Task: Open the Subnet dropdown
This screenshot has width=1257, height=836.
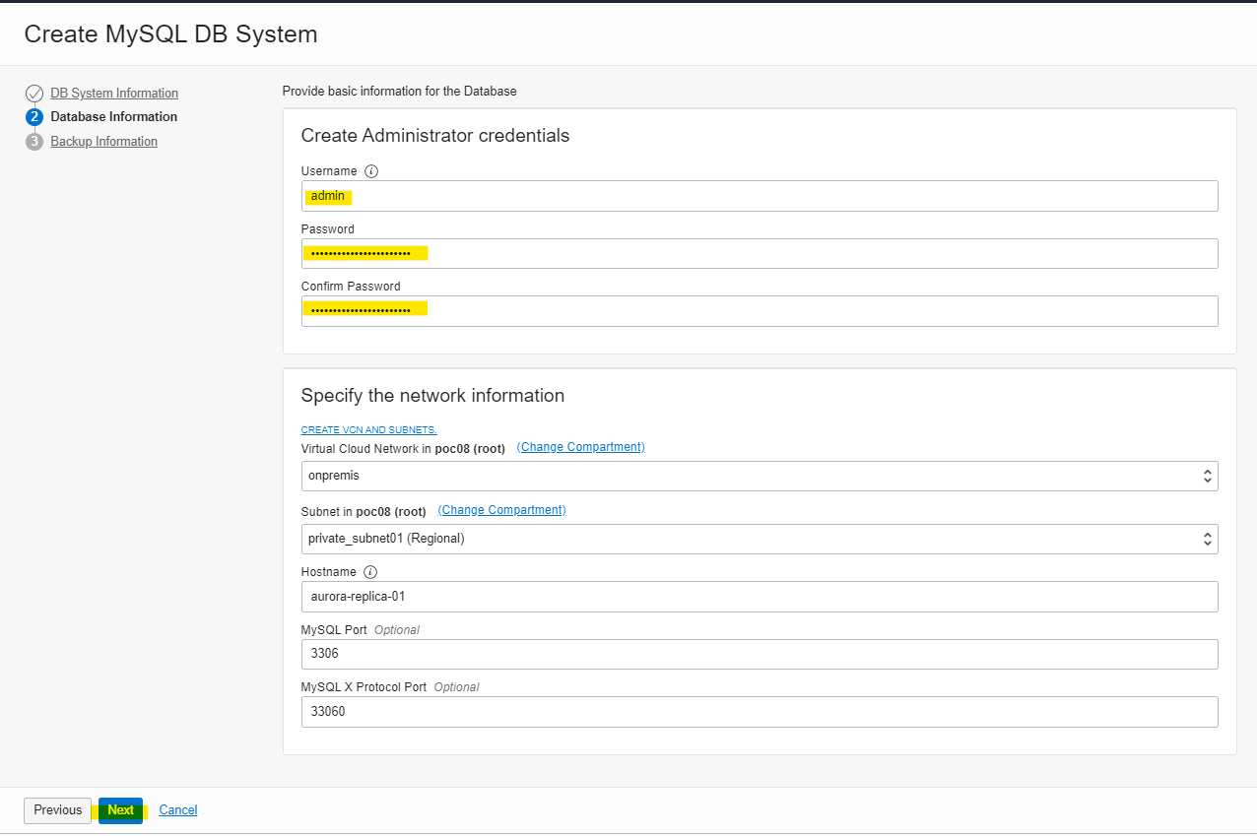Action: click(x=759, y=539)
